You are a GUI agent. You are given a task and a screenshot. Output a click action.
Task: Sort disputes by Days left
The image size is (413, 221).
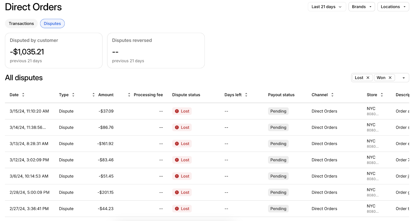click(246, 95)
